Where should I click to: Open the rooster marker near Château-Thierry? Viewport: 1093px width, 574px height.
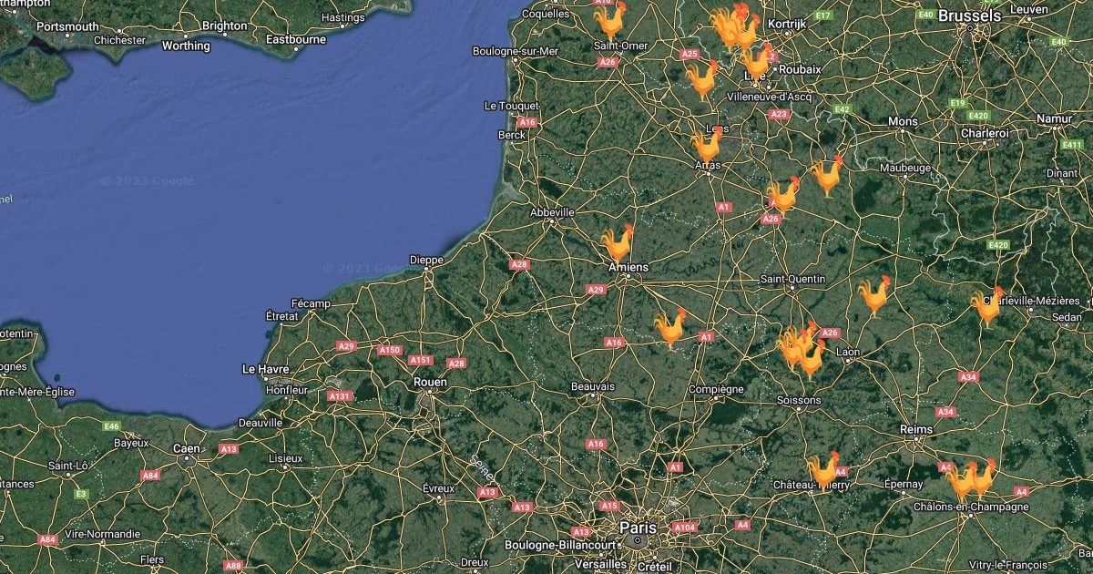[x=823, y=471]
